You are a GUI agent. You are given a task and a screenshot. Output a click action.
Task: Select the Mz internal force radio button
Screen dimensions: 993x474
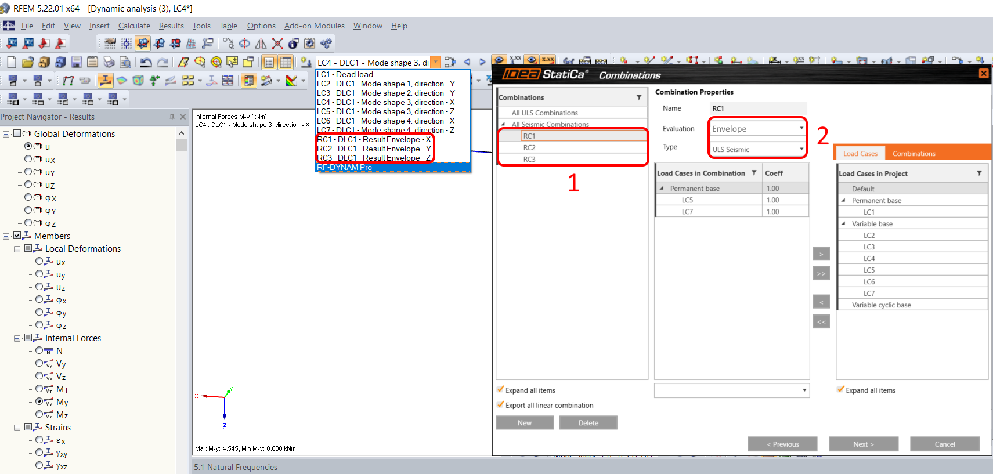(x=39, y=414)
